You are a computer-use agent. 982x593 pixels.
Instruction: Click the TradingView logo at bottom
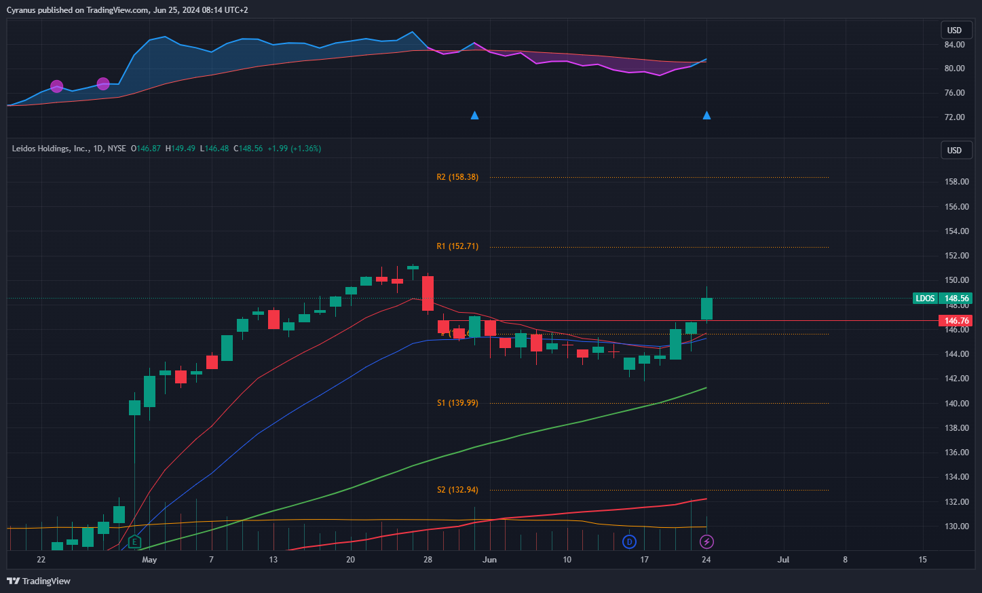(39, 581)
